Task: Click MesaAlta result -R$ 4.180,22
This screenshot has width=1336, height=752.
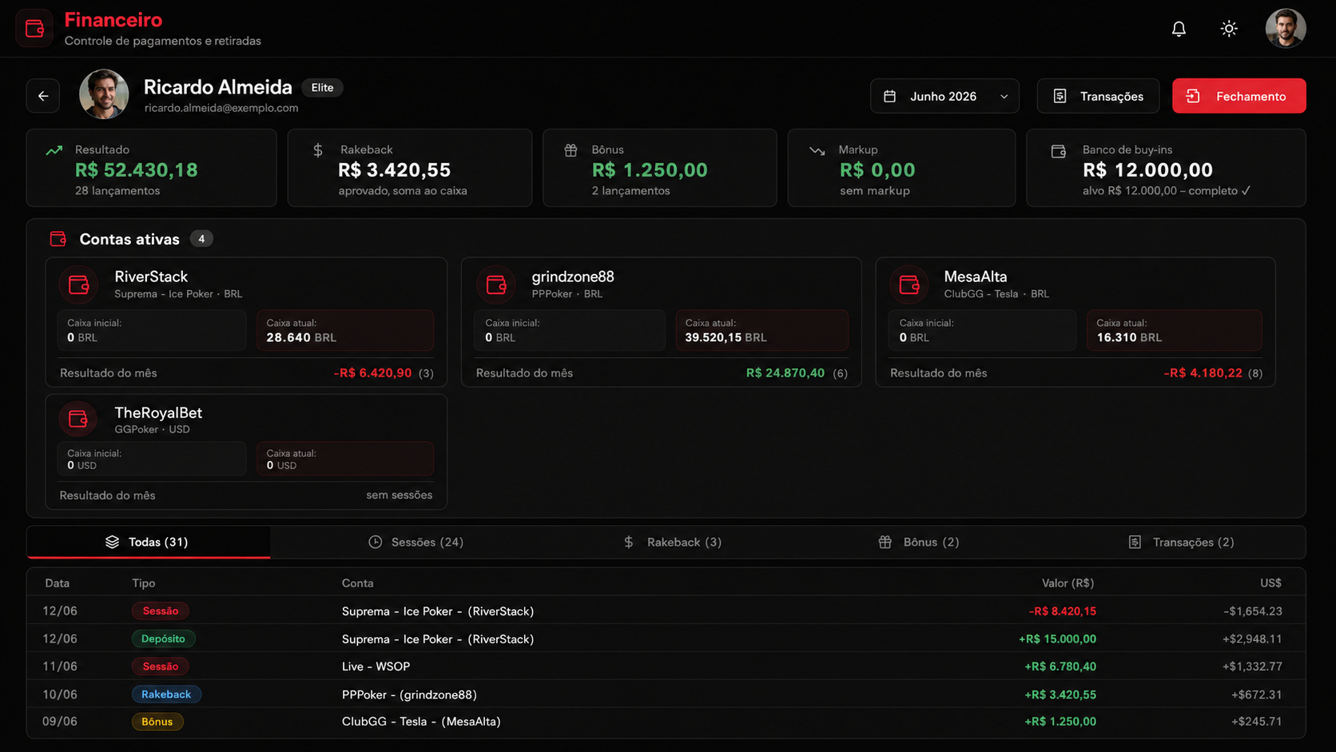Action: [1203, 373]
